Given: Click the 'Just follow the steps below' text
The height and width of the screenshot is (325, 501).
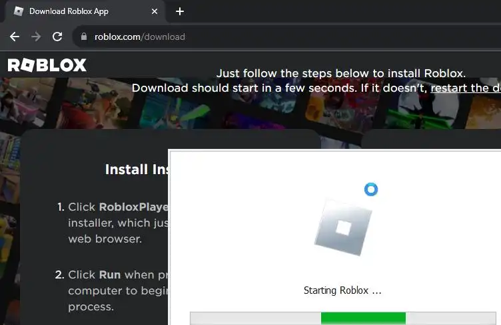Looking at the screenshot, I should click(x=341, y=73).
